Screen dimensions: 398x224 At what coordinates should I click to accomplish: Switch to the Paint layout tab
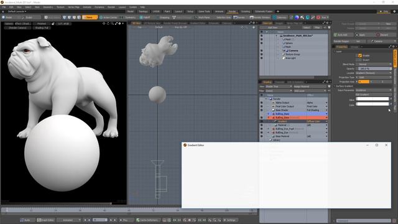coord(167,11)
